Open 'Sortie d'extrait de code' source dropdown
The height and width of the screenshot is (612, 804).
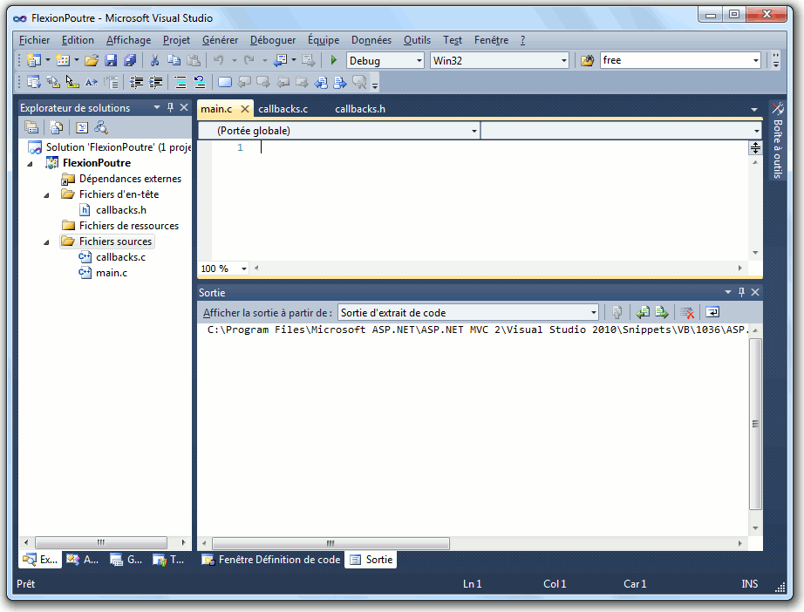point(593,313)
